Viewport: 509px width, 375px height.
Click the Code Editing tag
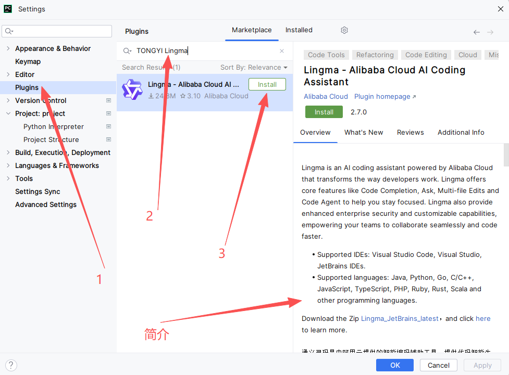426,55
